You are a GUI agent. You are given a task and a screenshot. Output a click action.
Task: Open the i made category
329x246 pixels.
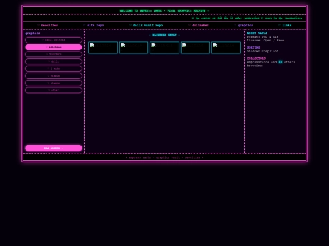coord(54,69)
